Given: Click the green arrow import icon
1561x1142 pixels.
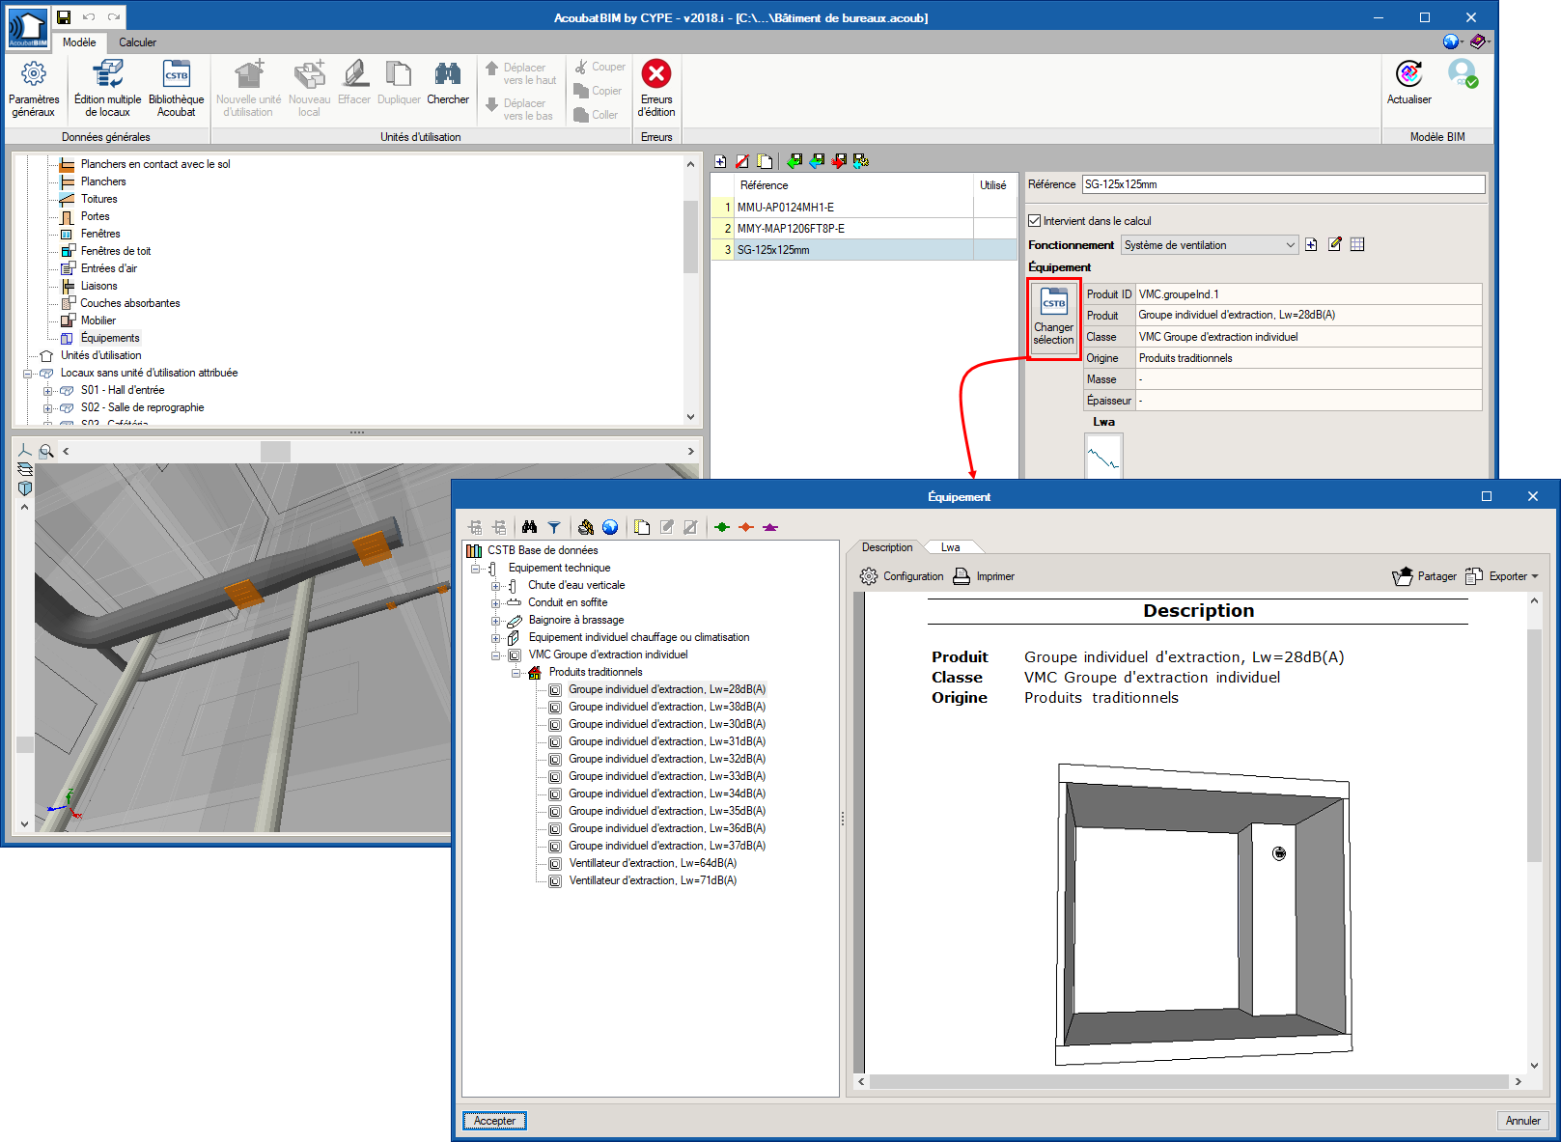Looking at the screenshot, I should (x=794, y=161).
